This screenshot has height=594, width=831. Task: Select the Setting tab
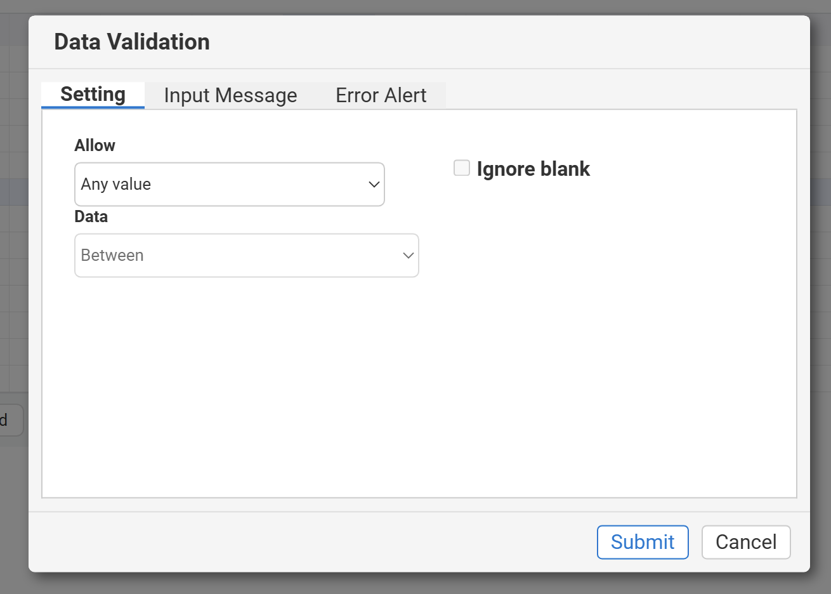(93, 95)
